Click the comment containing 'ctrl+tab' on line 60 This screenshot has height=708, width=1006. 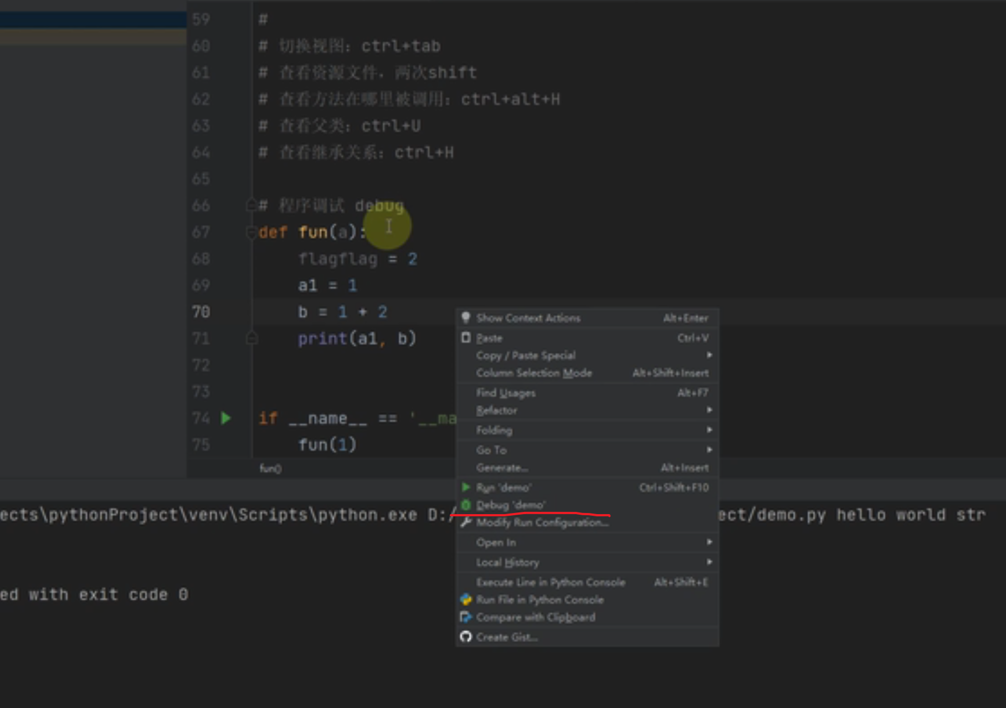(x=350, y=46)
